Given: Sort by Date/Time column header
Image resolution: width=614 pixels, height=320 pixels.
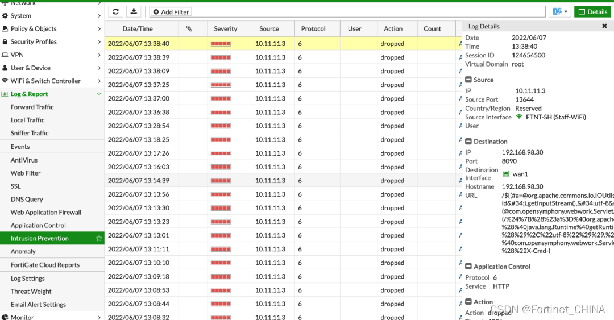Looking at the screenshot, I should 142,28.
